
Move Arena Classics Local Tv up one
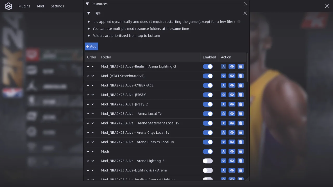click(88, 142)
